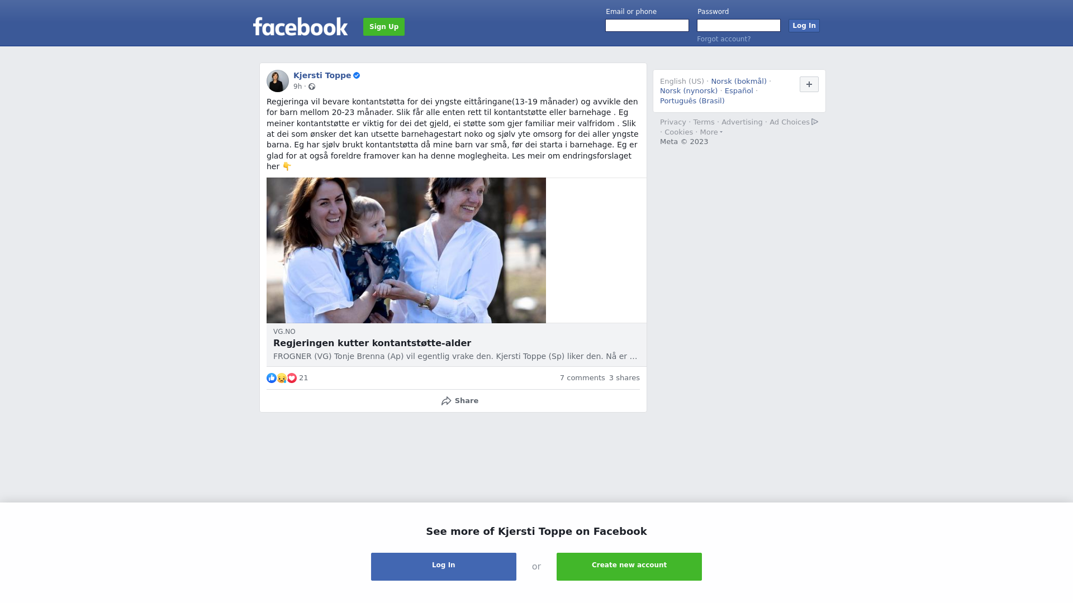
Task: Focus the Password input field
Action: pos(739,26)
